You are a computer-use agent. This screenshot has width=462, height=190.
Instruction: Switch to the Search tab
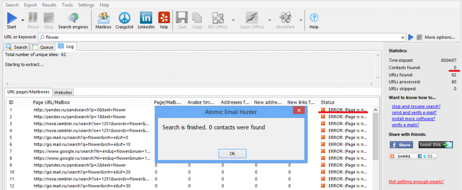(x=17, y=47)
